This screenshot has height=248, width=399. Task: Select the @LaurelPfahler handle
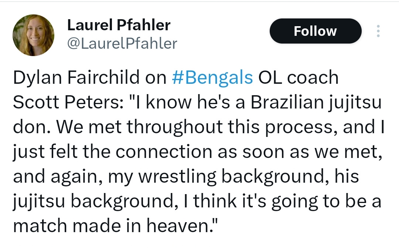tap(122, 43)
